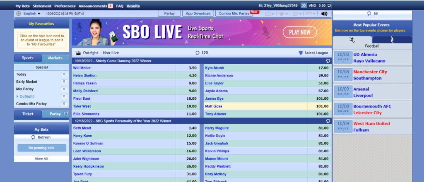Expand the MY odds type dropdown

(311, 14)
